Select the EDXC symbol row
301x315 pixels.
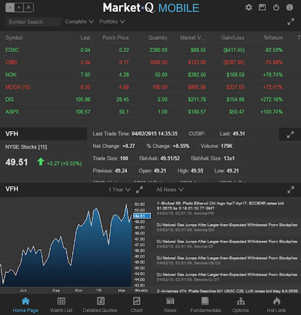tap(150, 50)
